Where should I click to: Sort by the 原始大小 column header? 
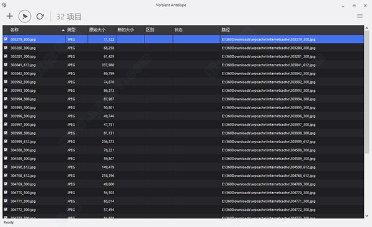click(x=97, y=30)
